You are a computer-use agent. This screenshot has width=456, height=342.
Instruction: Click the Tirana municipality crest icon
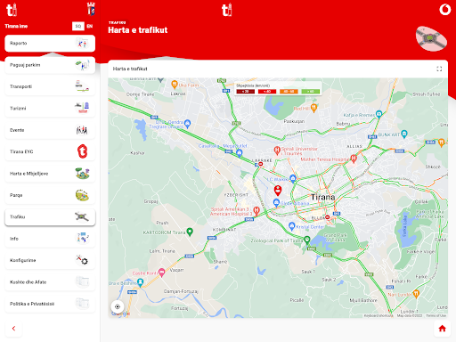tap(91, 9)
